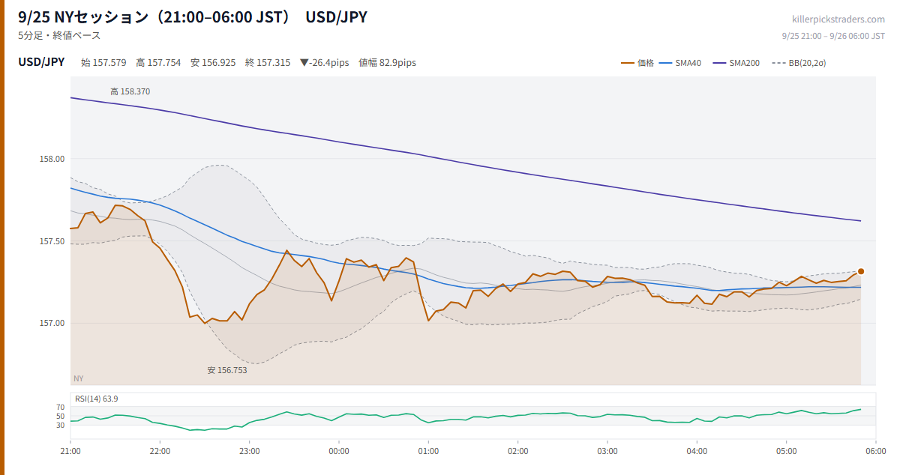Click the 04:00 time axis label
Viewport: 900px width, 475px height.
pos(697,451)
